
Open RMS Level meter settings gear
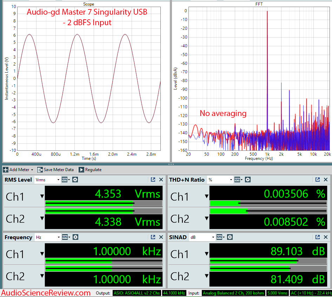tap(75, 180)
